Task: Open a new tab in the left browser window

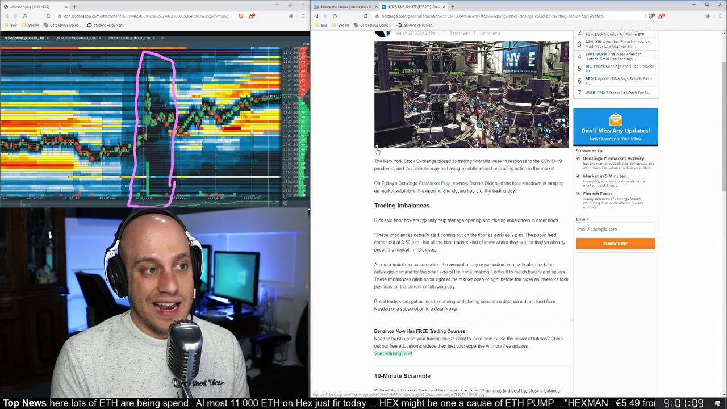Action: coord(74,7)
